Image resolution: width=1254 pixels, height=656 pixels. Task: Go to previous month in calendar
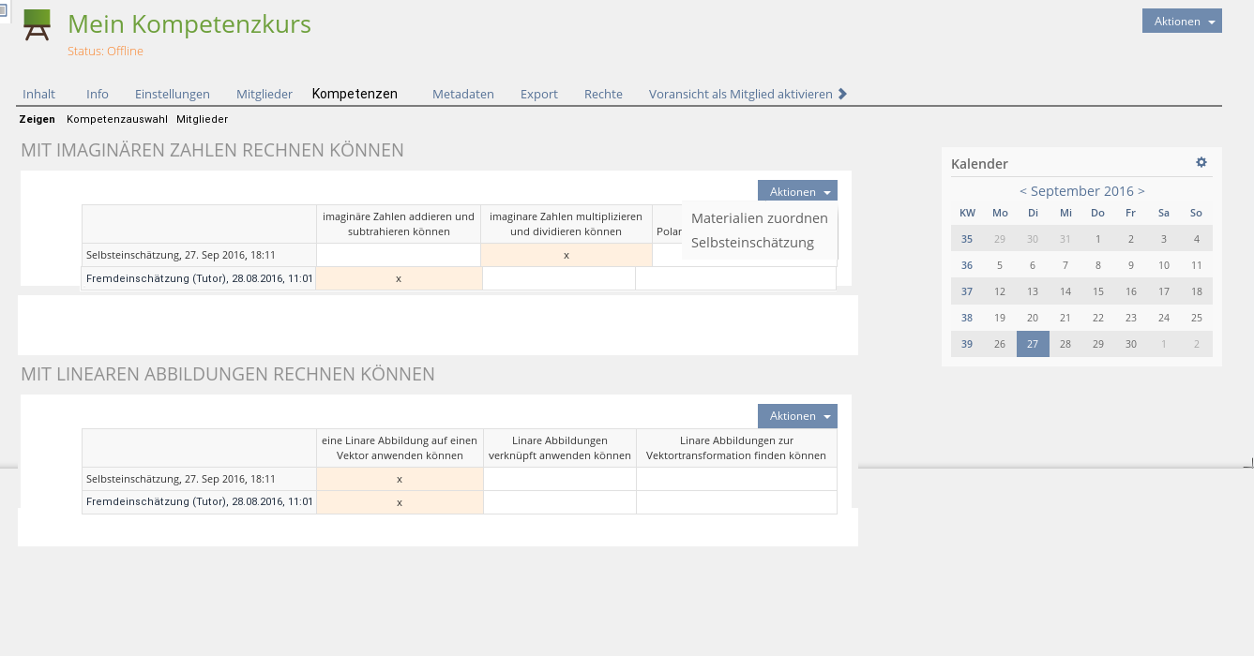pos(1023,191)
